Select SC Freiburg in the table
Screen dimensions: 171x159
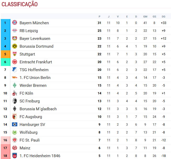tap(30, 101)
